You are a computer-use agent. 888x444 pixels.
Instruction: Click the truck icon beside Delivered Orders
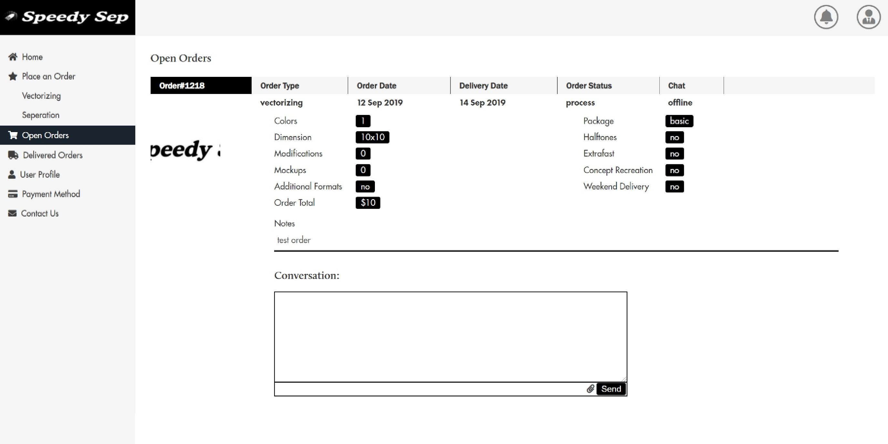13,155
